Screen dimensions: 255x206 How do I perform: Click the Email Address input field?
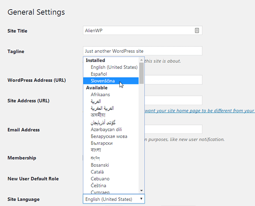(x=173, y=129)
